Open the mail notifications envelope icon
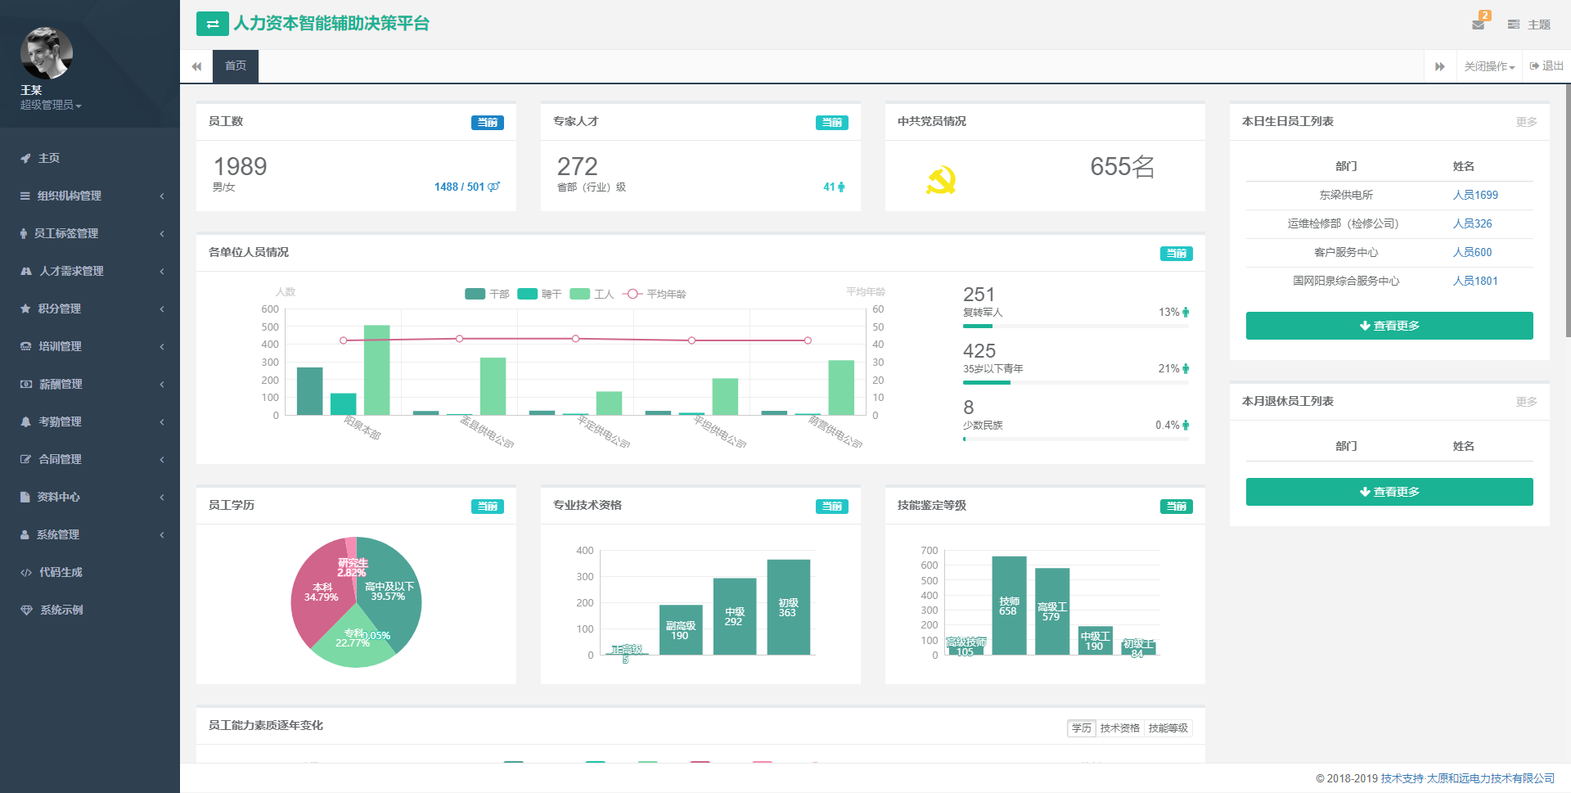The image size is (1571, 793). pyautogui.click(x=1478, y=25)
